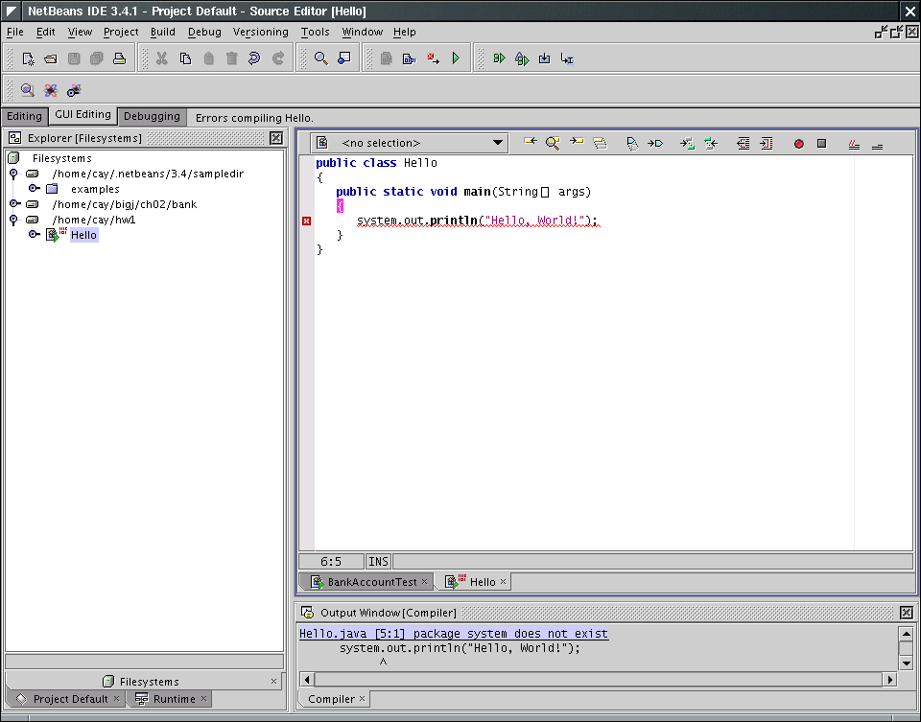Click the output window scroll right arrow
This screenshot has height=722, width=921.
[x=890, y=680]
